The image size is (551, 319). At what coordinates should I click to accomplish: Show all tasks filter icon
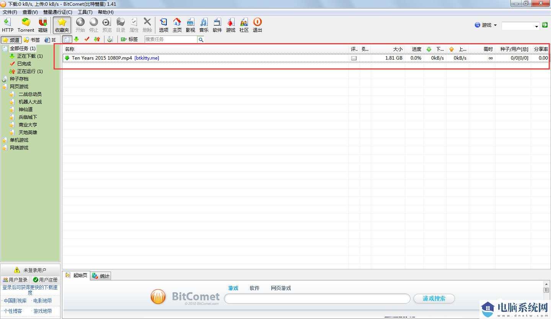pos(67,39)
